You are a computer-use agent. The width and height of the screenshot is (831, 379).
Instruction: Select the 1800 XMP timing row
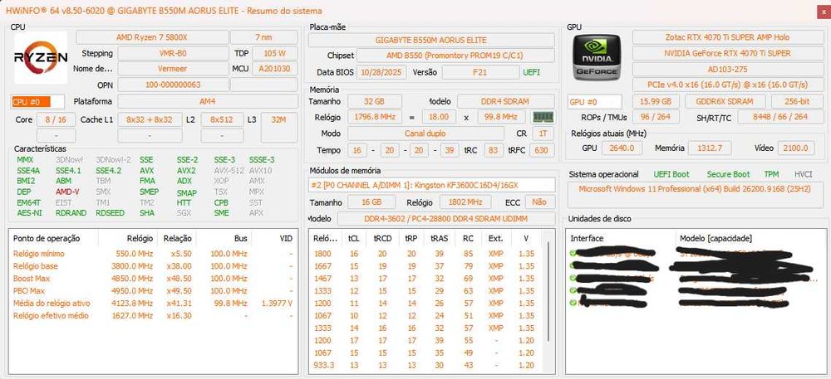point(425,254)
